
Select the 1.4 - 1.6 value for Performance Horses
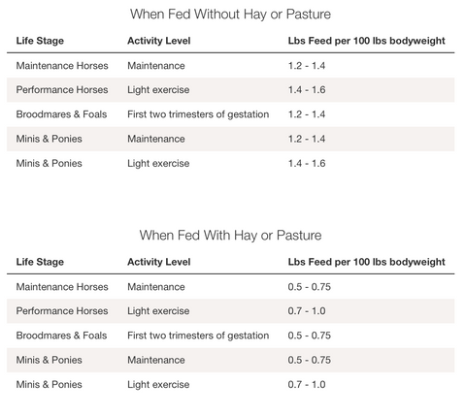pos(307,90)
